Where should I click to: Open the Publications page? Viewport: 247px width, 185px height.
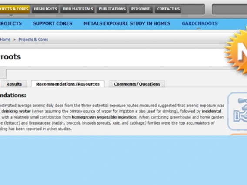112,9
